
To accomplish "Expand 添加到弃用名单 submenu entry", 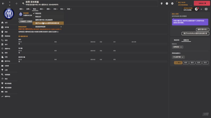I will pos(48,27).
